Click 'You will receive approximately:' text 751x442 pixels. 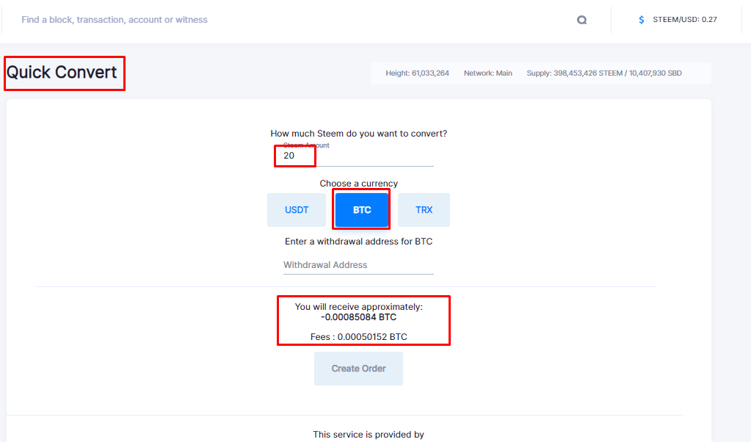[358, 306]
